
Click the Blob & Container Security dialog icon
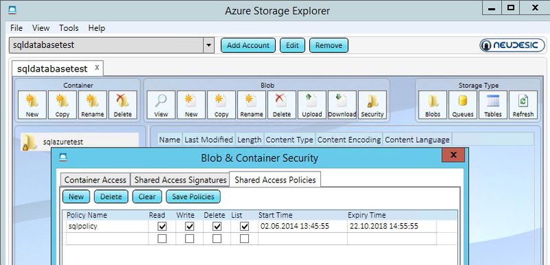pyautogui.click(x=63, y=157)
